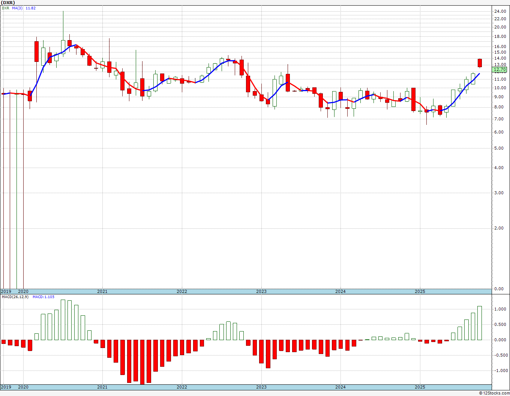Click 2023 on the price chart time axis
The width and height of the screenshot is (510, 396).
click(x=261, y=291)
